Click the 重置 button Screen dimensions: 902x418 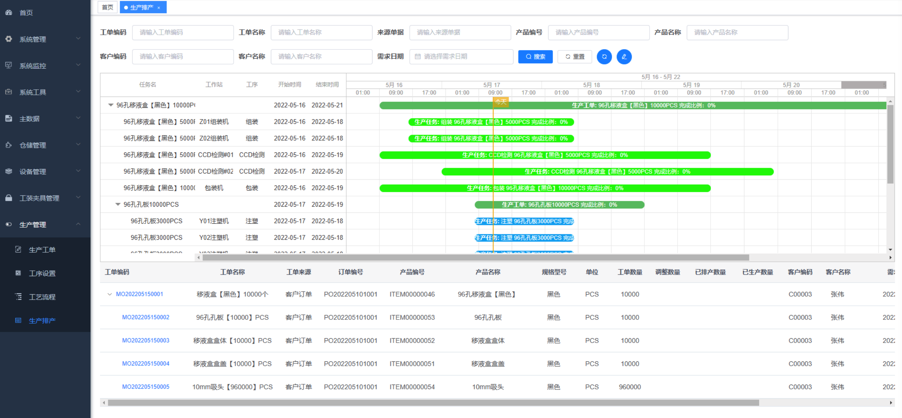click(x=574, y=56)
